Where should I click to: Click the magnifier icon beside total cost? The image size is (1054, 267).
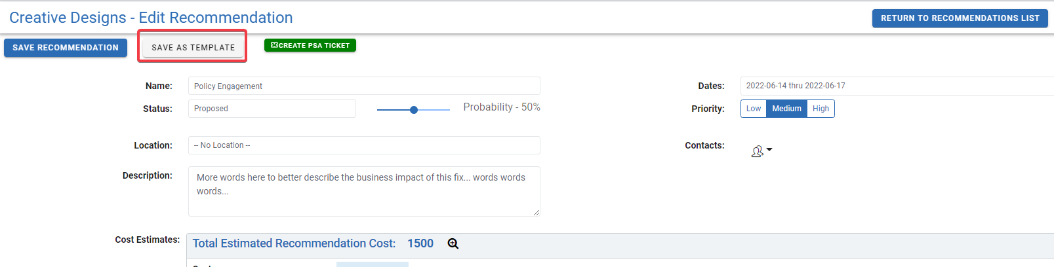(453, 243)
